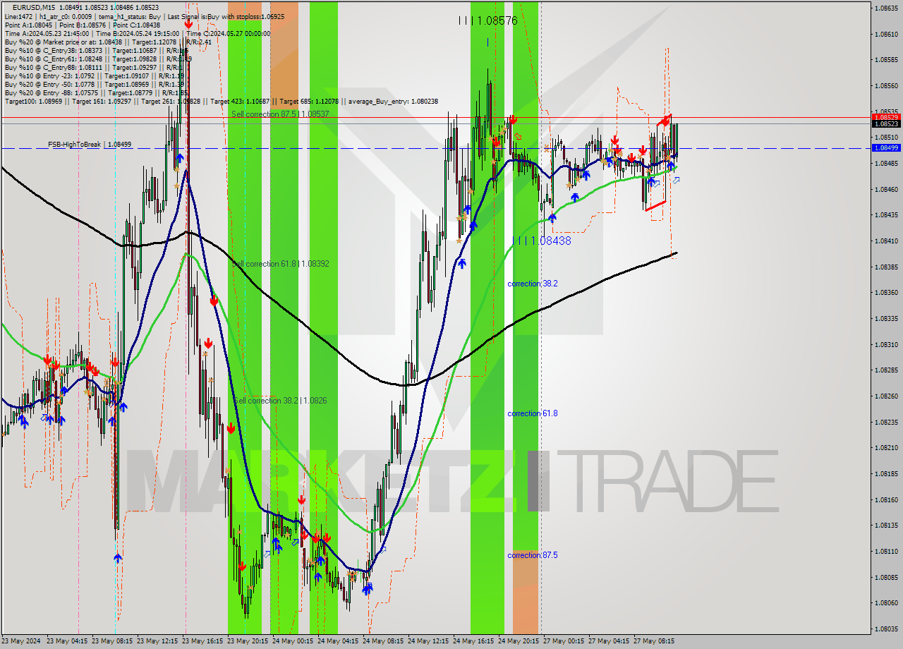Click the 1.08260 price axis value
903x649 pixels.
(x=885, y=396)
